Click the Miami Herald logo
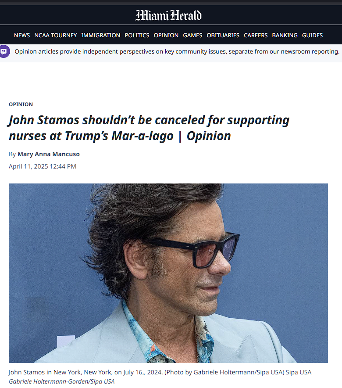Image resolution: width=342 pixels, height=388 pixels. [168, 15]
